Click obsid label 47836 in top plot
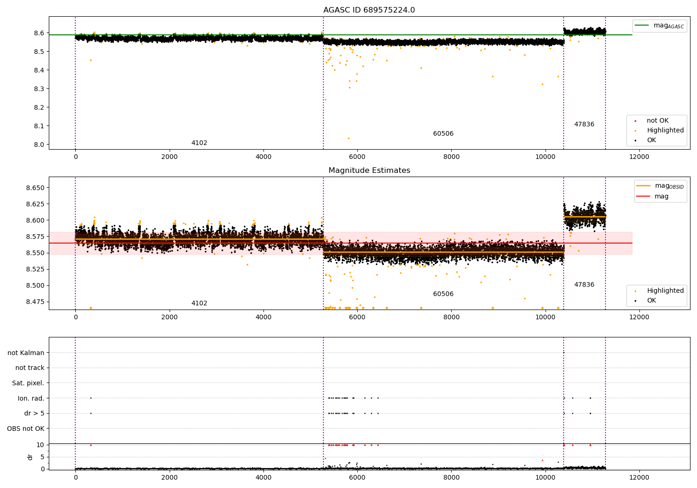Viewport: 697px width, 488px height. pyautogui.click(x=584, y=125)
